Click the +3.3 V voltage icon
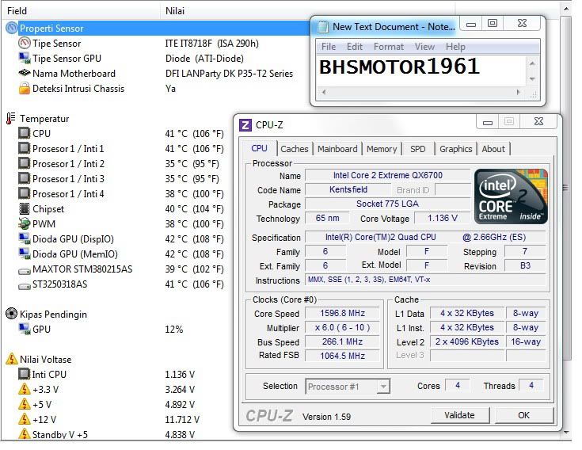Image resolution: width=582 pixels, height=450 pixels. 24,389
